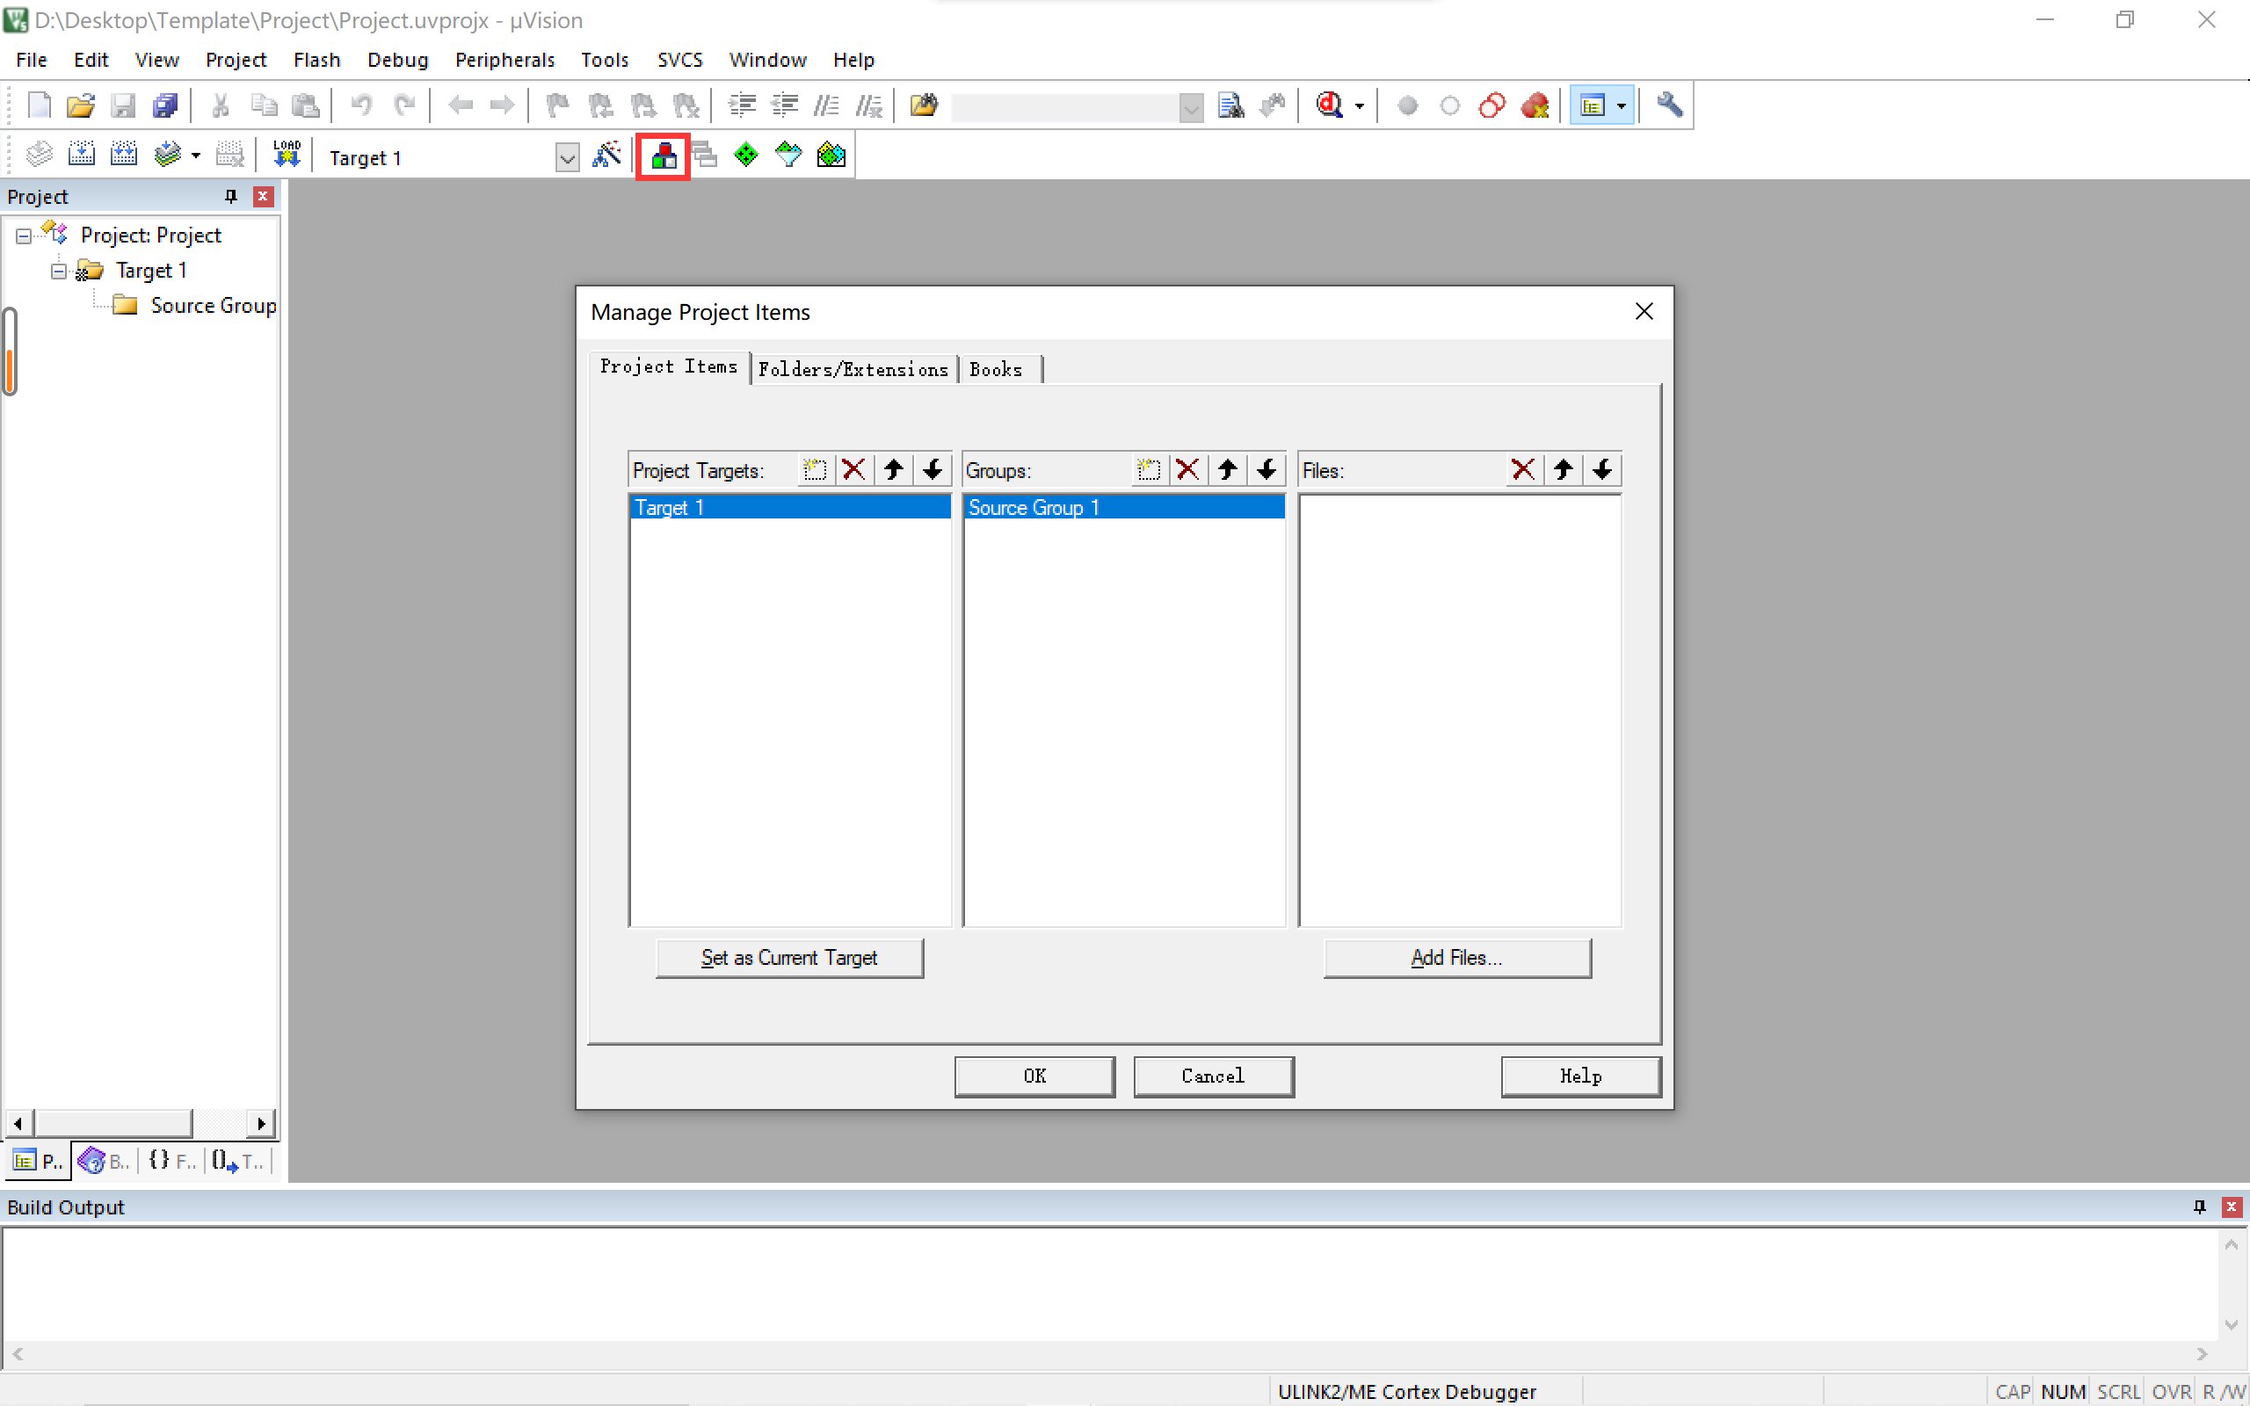Move file down using Files down arrow

(1602, 470)
